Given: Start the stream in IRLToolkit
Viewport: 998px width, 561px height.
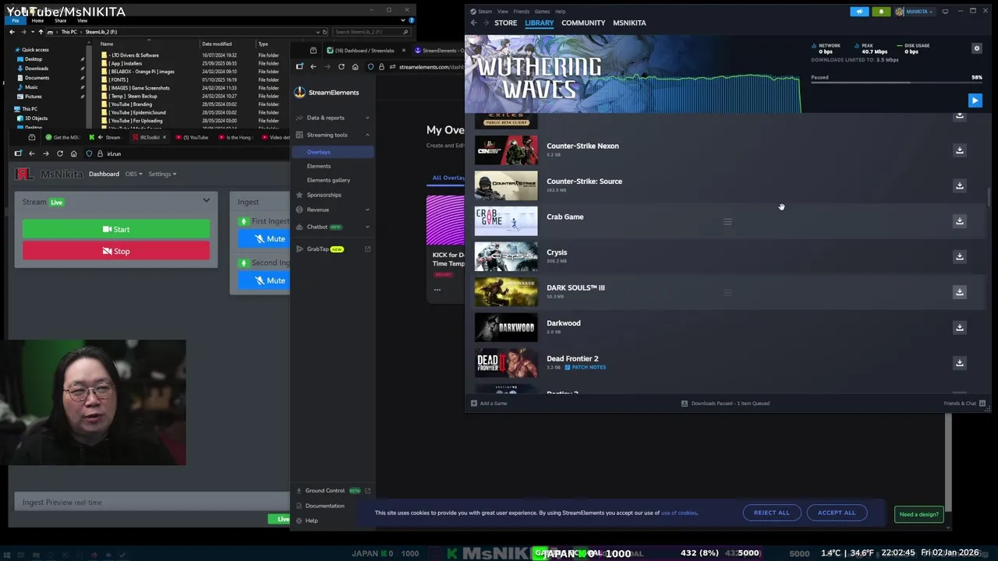Looking at the screenshot, I should point(116,229).
